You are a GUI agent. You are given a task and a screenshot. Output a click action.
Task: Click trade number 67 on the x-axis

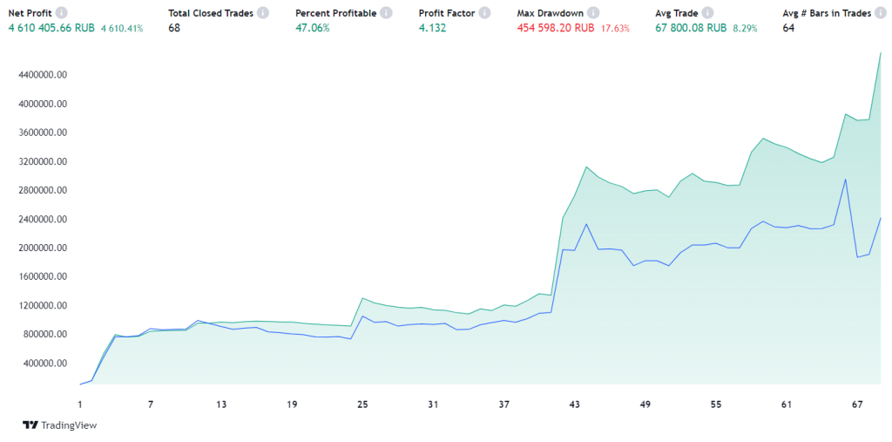(x=857, y=405)
